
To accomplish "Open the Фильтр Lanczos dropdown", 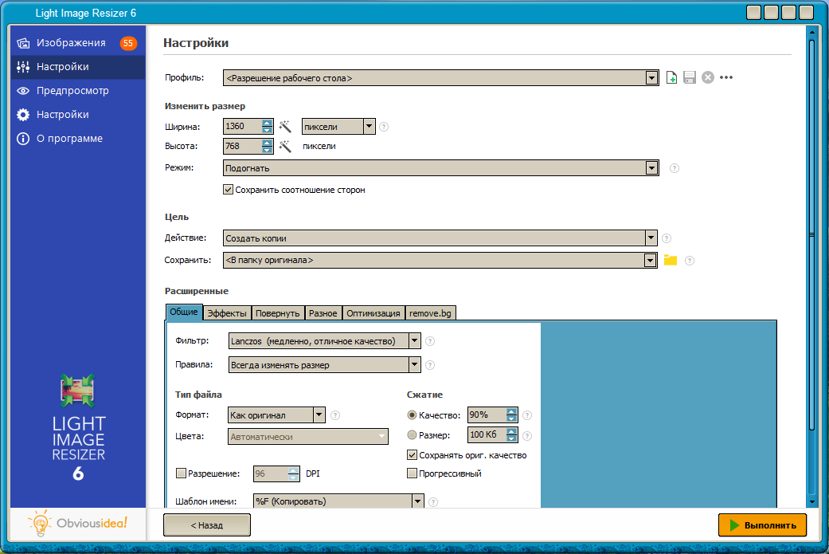I will coord(414,340).
